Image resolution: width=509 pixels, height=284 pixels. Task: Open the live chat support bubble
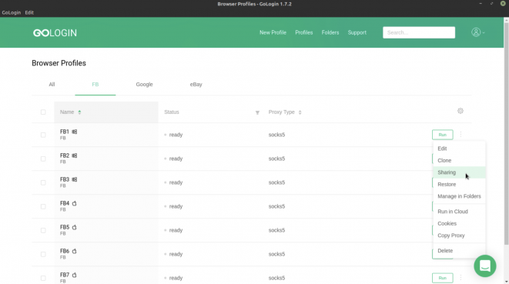click(485, 266)
